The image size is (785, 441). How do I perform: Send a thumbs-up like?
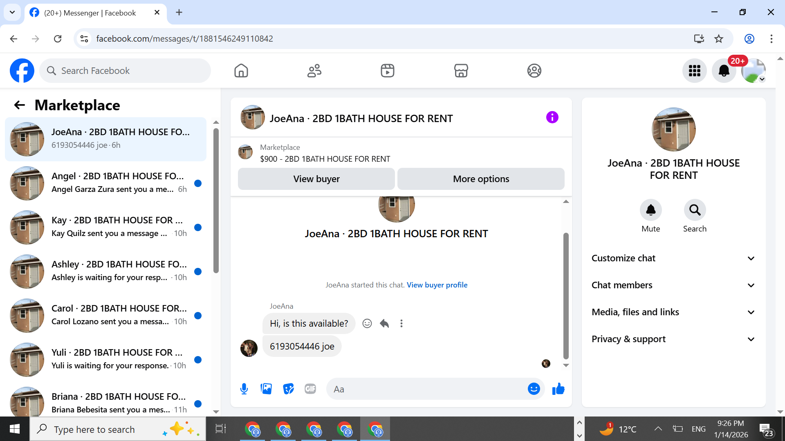[x=558, y=389]
